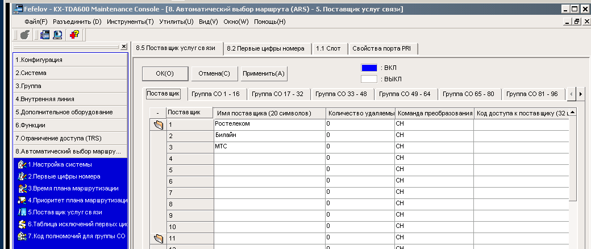591x249 pixels.
Task: Click the Ростелеком name cell
Action: (269, 125)
